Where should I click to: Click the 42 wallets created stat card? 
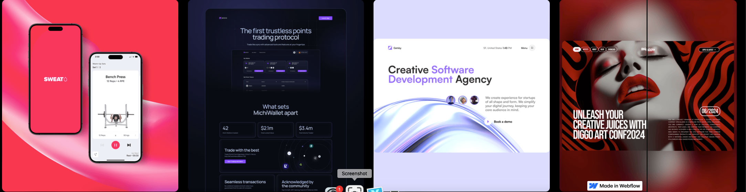pos(238,130)
